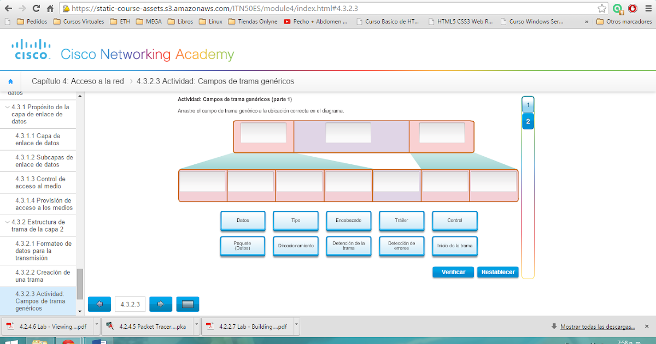Click the 4.3.2.3 page number field
The image size is (656, 344).
pyautogui.click(x=130, y=304)
